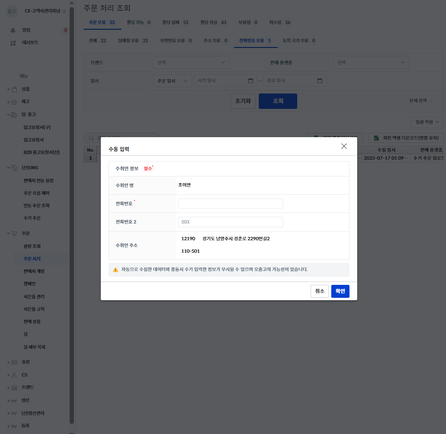Click 화면 엑셀 다운로드(병합 유지) button
The image size is (446, 434).
tap(406, 138)
